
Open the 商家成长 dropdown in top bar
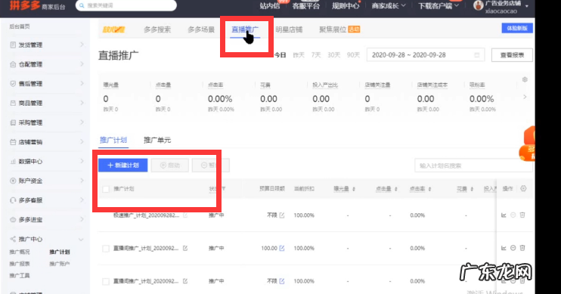click(389, 6)
